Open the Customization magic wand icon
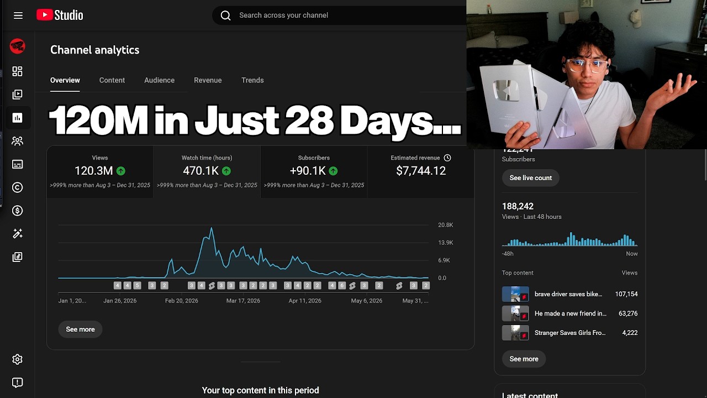This screenshot has width=707, height=398. (x=18, y=234)
